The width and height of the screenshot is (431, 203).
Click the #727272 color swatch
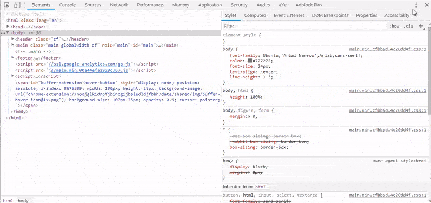tap(250, 61)
